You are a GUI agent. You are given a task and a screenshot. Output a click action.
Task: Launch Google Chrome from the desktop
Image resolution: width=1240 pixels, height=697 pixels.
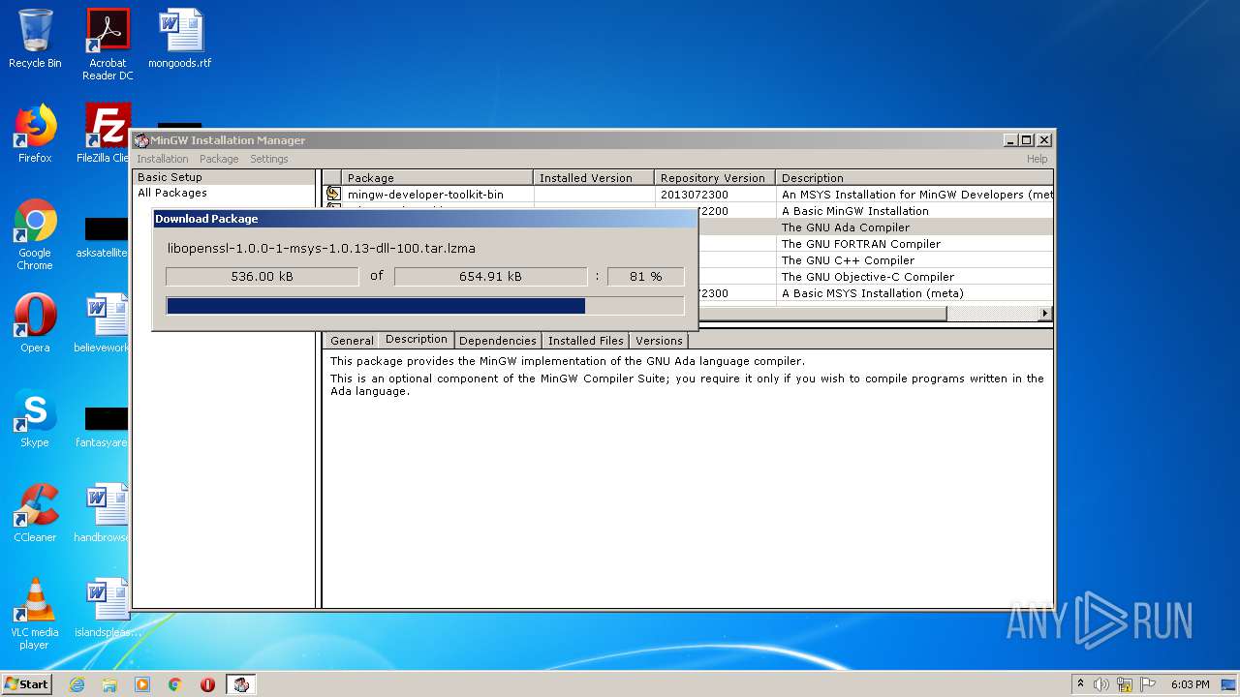(35, 234)
